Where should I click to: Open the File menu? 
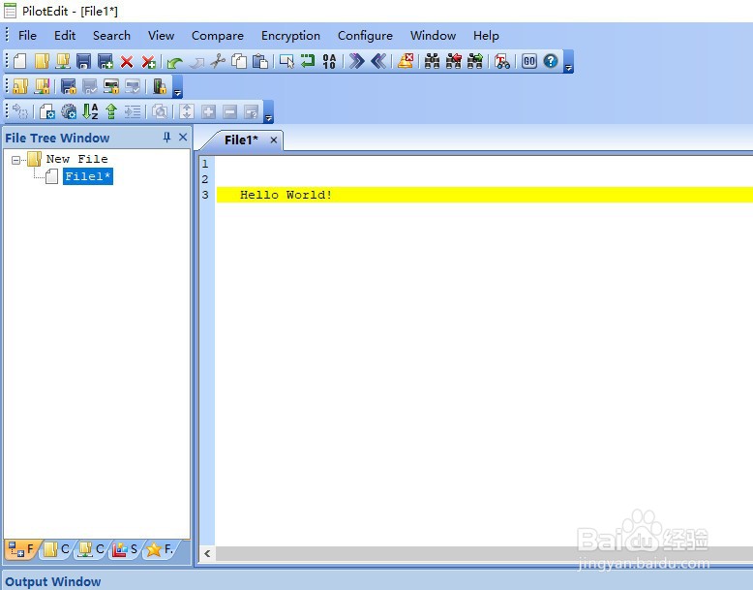[x=27, y=36]
